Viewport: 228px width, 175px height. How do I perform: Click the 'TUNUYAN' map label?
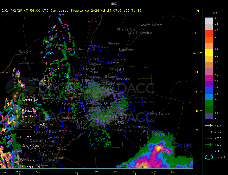(59, 158)
